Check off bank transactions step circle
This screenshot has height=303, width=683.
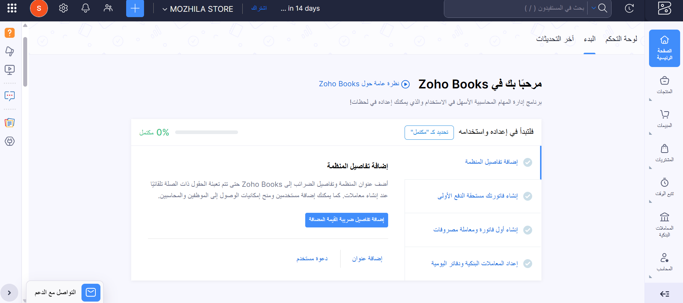tap(528, 263)
